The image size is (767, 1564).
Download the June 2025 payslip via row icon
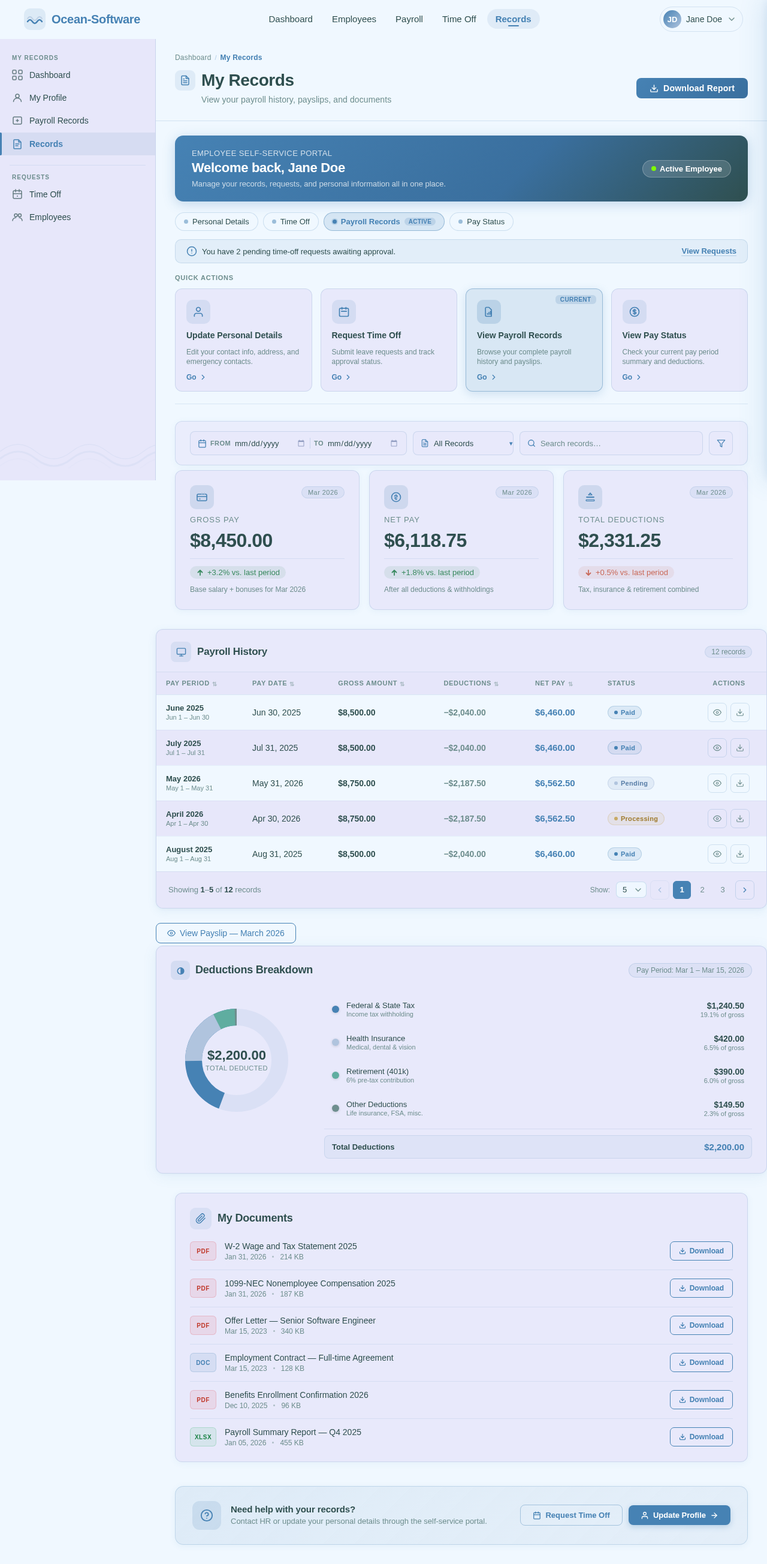click(x=739, y=712)
